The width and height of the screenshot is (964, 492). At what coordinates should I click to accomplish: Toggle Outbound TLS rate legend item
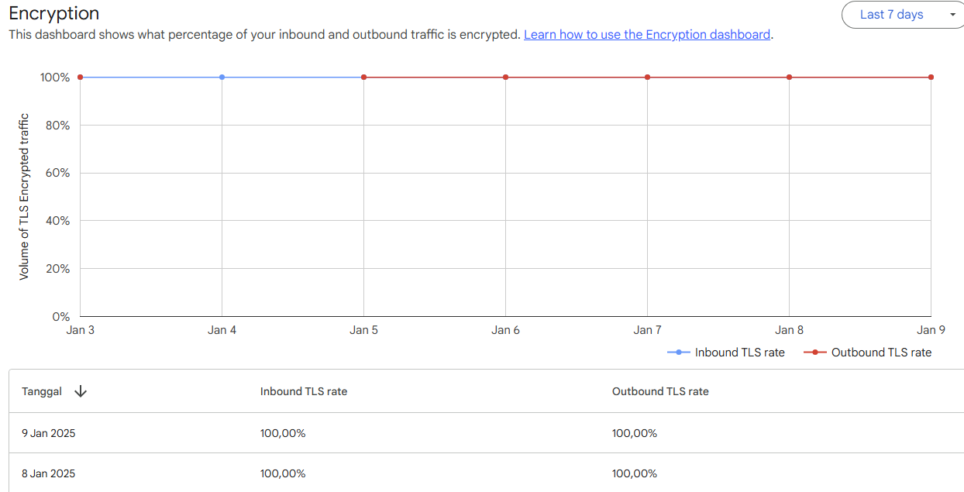(881, 353)
